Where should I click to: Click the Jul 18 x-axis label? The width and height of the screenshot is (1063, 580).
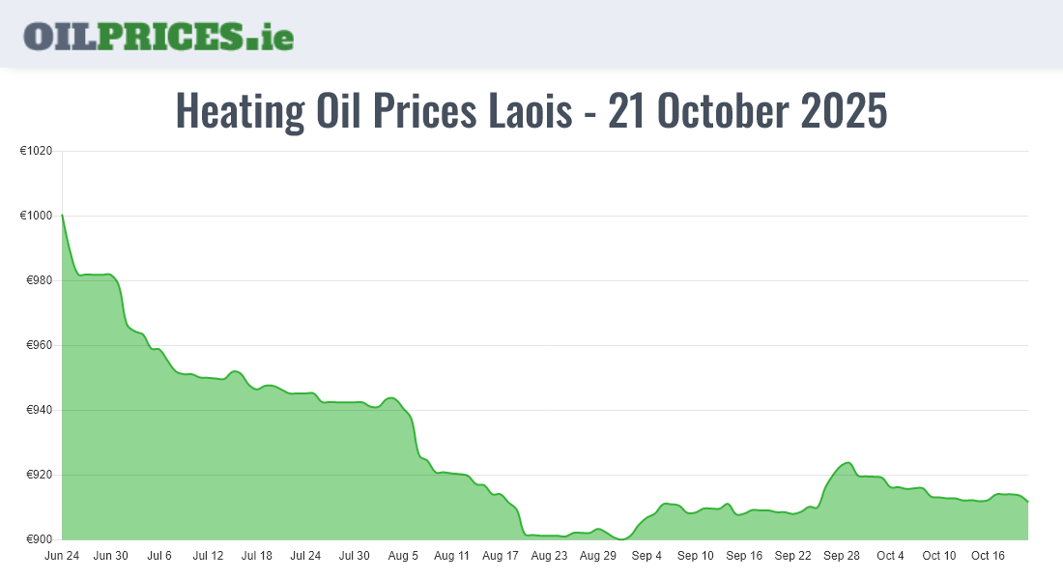tap(257, 556)
